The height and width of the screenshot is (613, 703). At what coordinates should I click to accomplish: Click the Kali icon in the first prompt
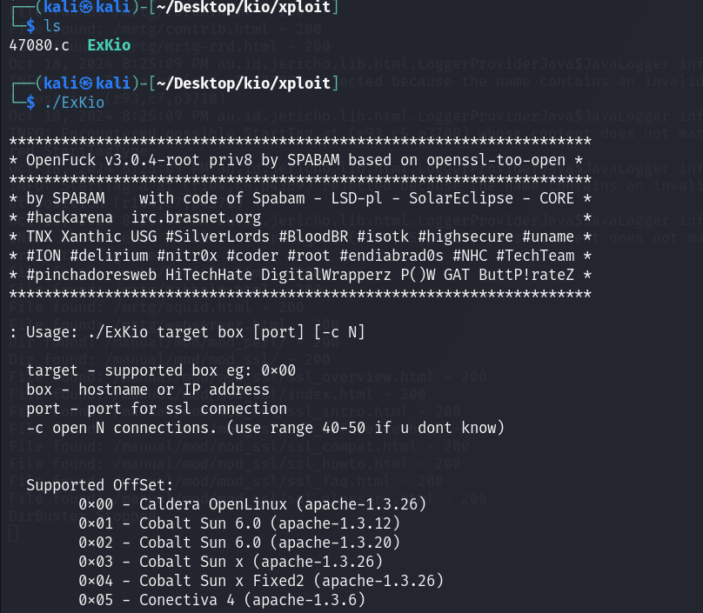click(x=86, y=7)
